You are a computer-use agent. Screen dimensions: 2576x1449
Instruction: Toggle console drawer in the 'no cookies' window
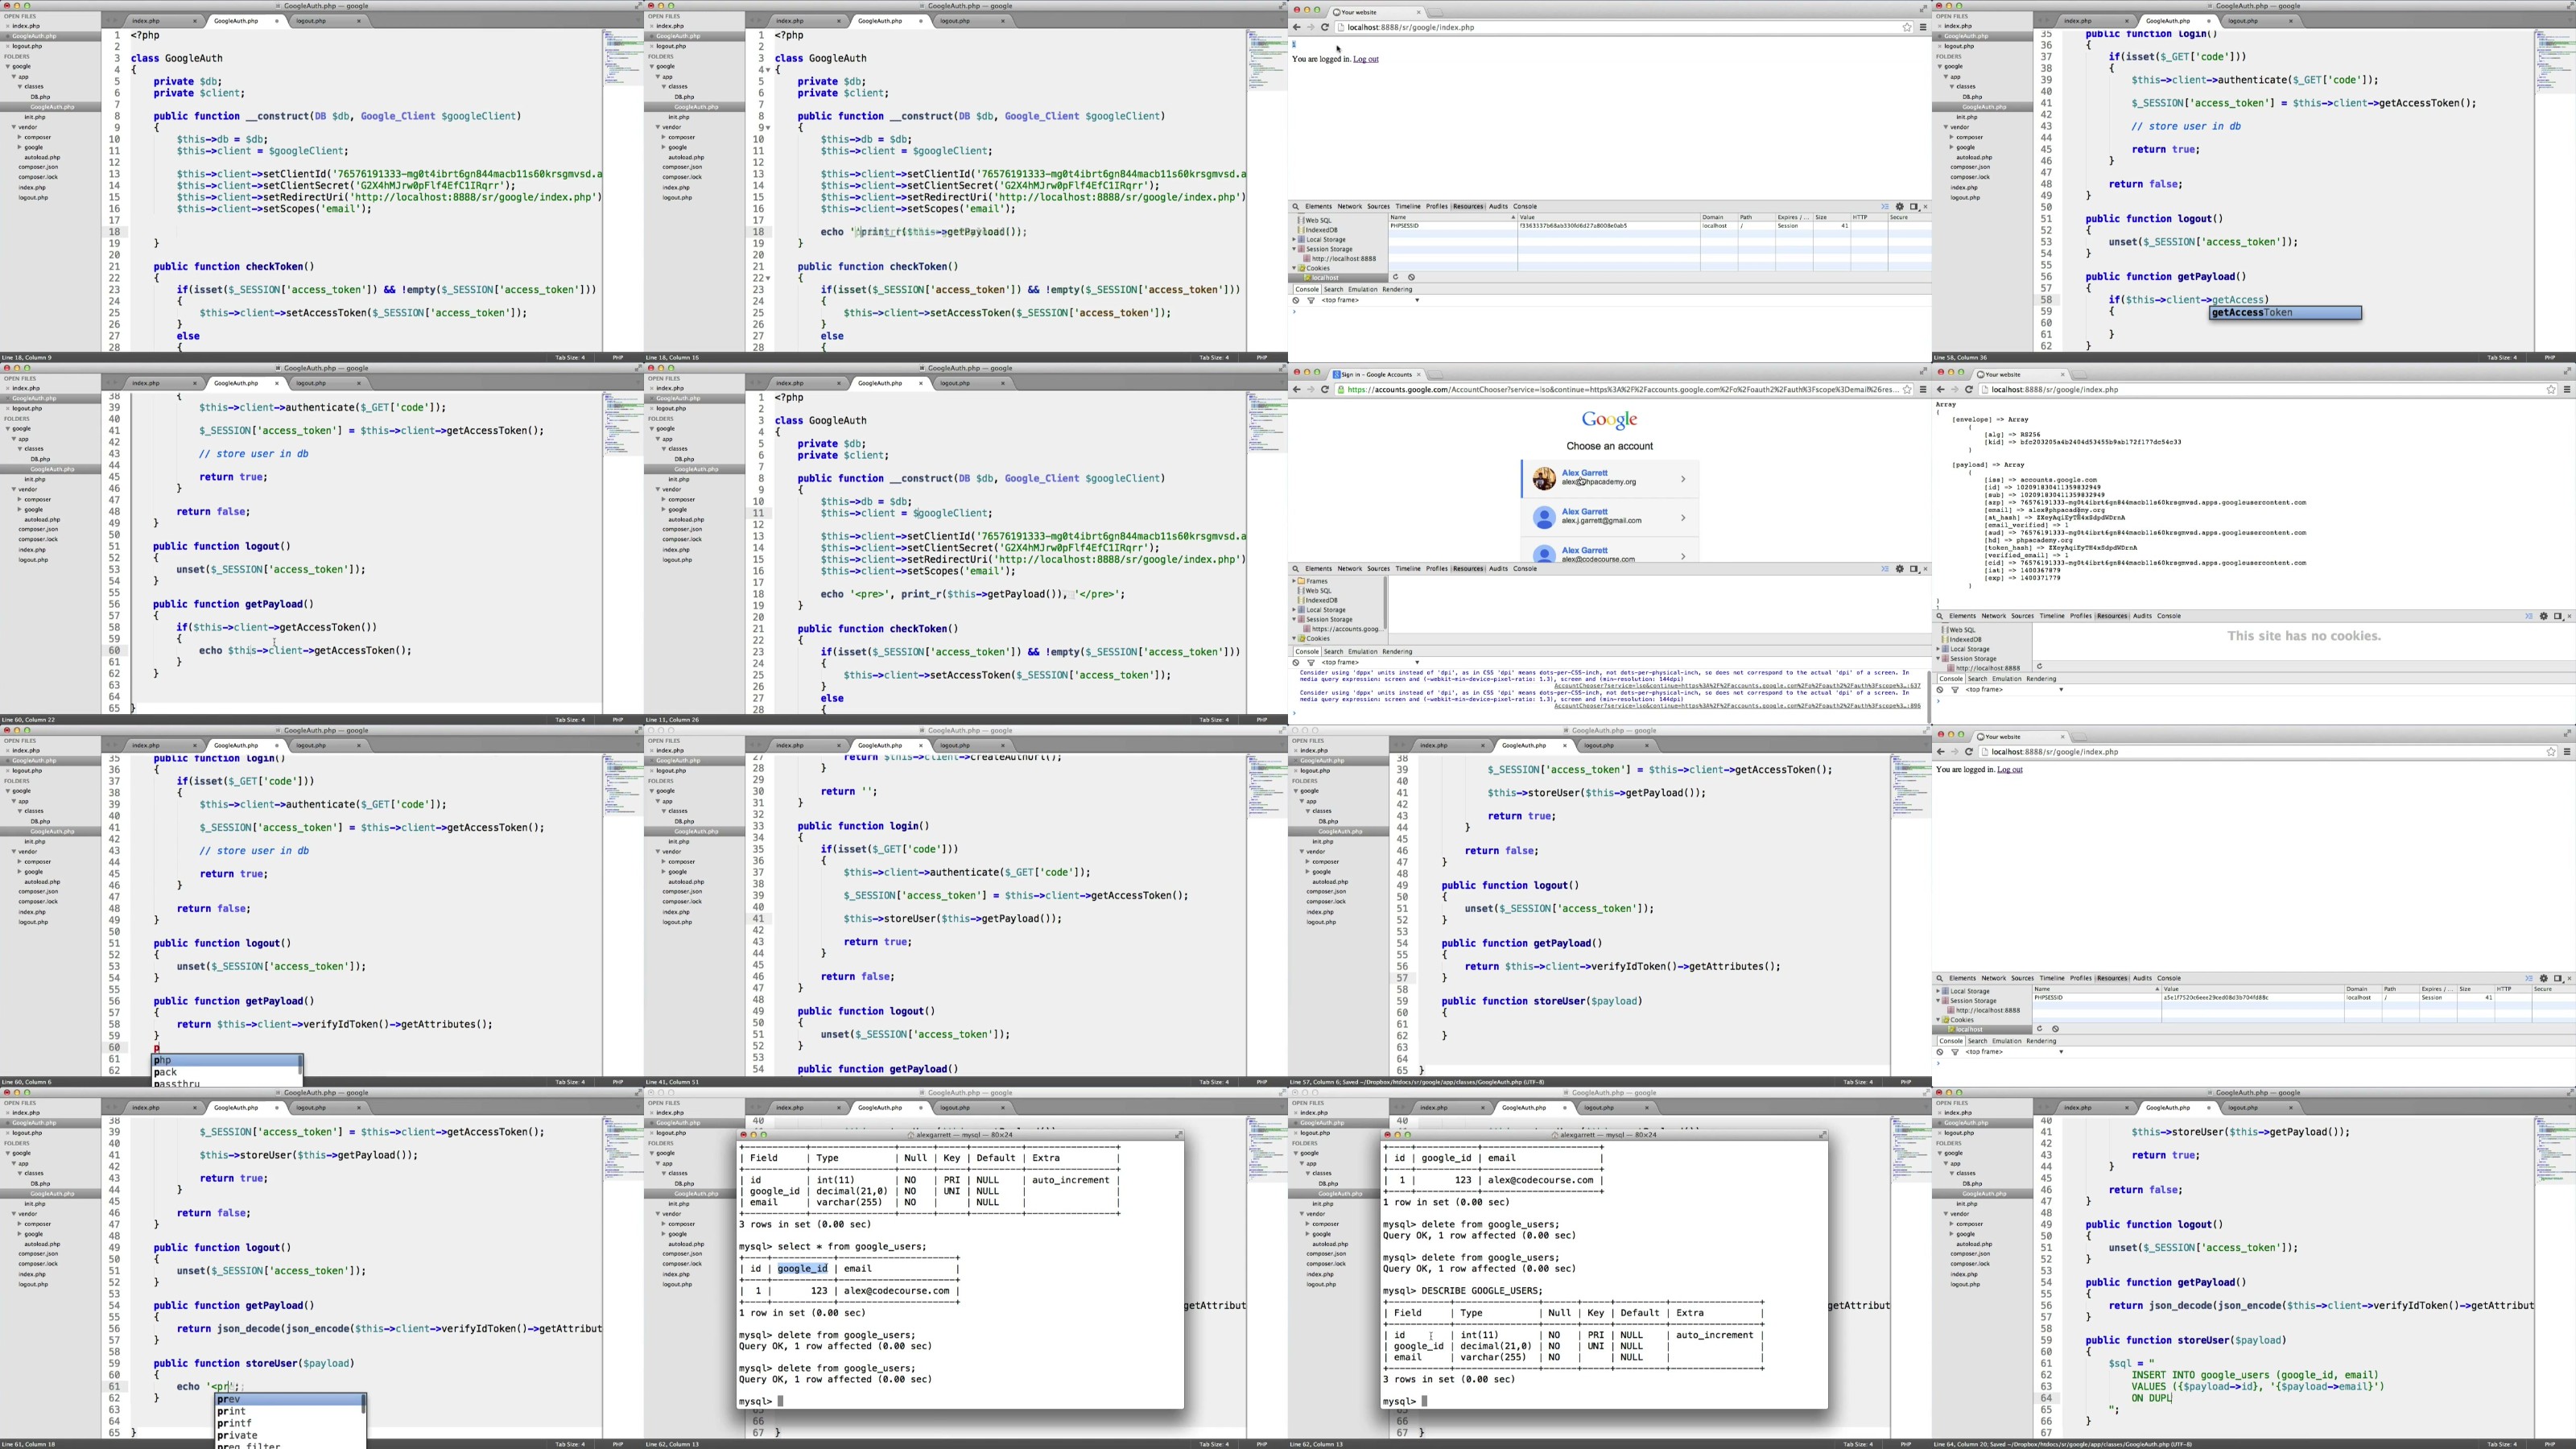tap(2529, 616)
